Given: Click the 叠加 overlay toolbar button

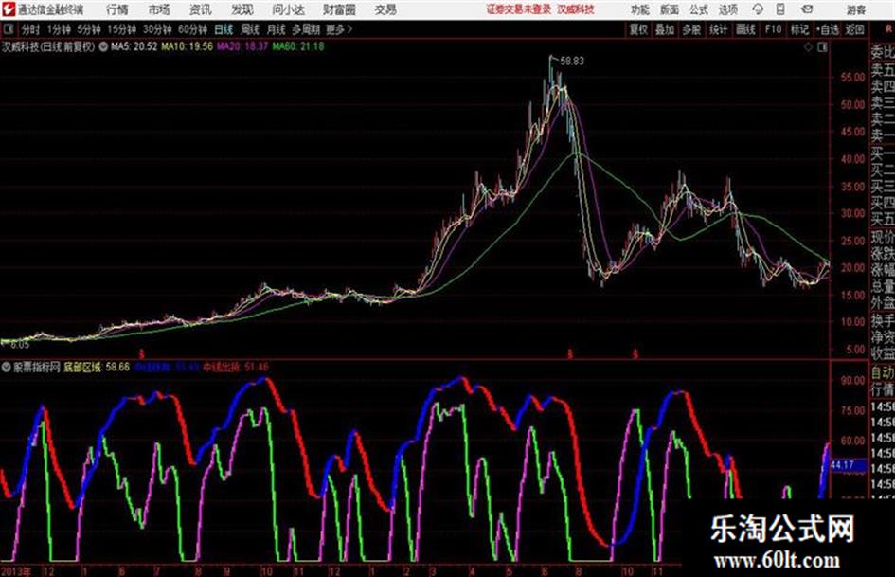Looking at the screenshot, I should pyautogui.click(x=665, y=29).
